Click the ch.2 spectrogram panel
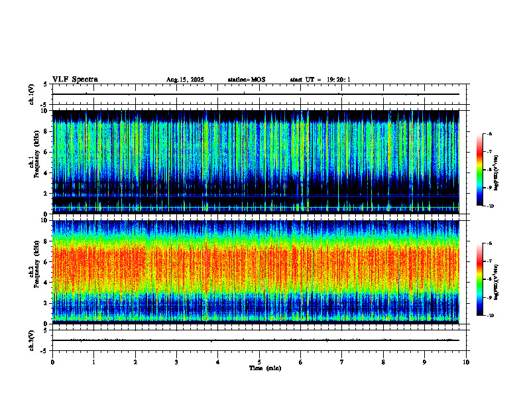The height and width of the screenshot is (406, 525). [256, 272]
